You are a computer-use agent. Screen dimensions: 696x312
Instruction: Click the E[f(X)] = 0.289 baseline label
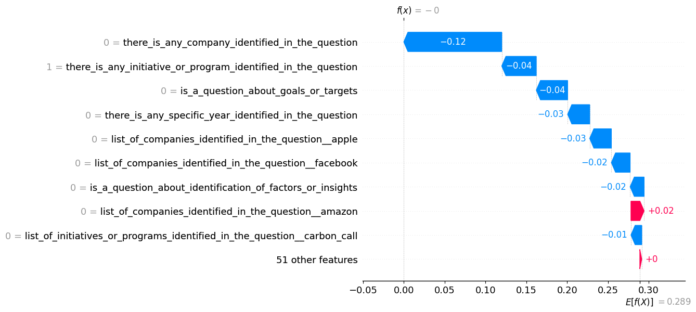(x=658, y=302)
